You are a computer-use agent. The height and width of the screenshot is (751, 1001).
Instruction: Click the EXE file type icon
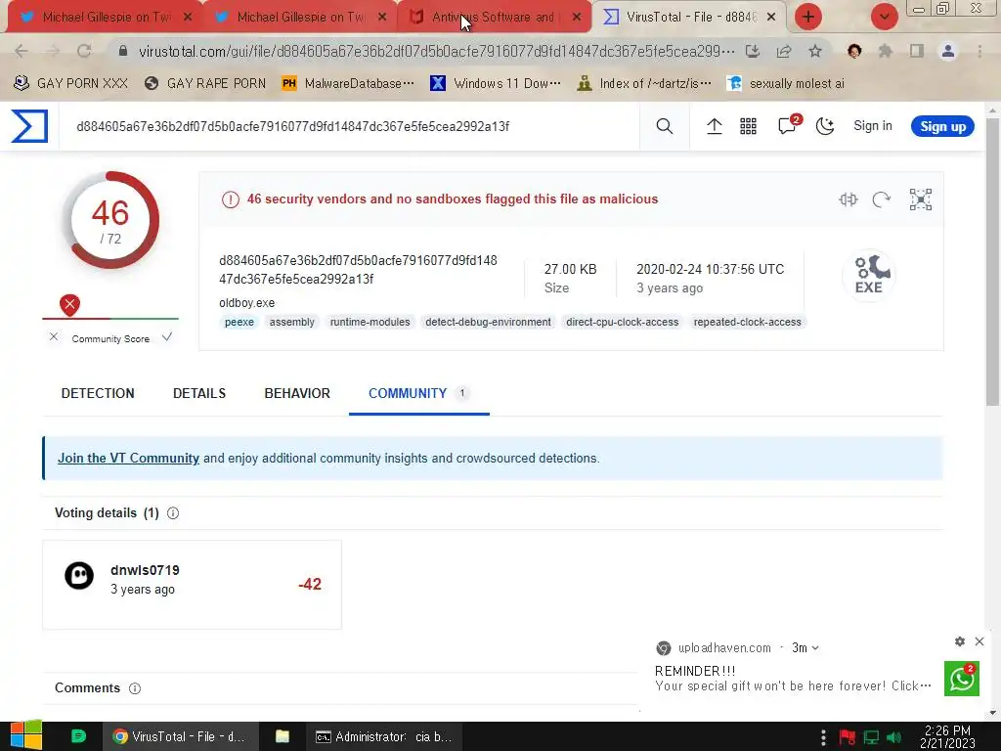click(868, 275)
